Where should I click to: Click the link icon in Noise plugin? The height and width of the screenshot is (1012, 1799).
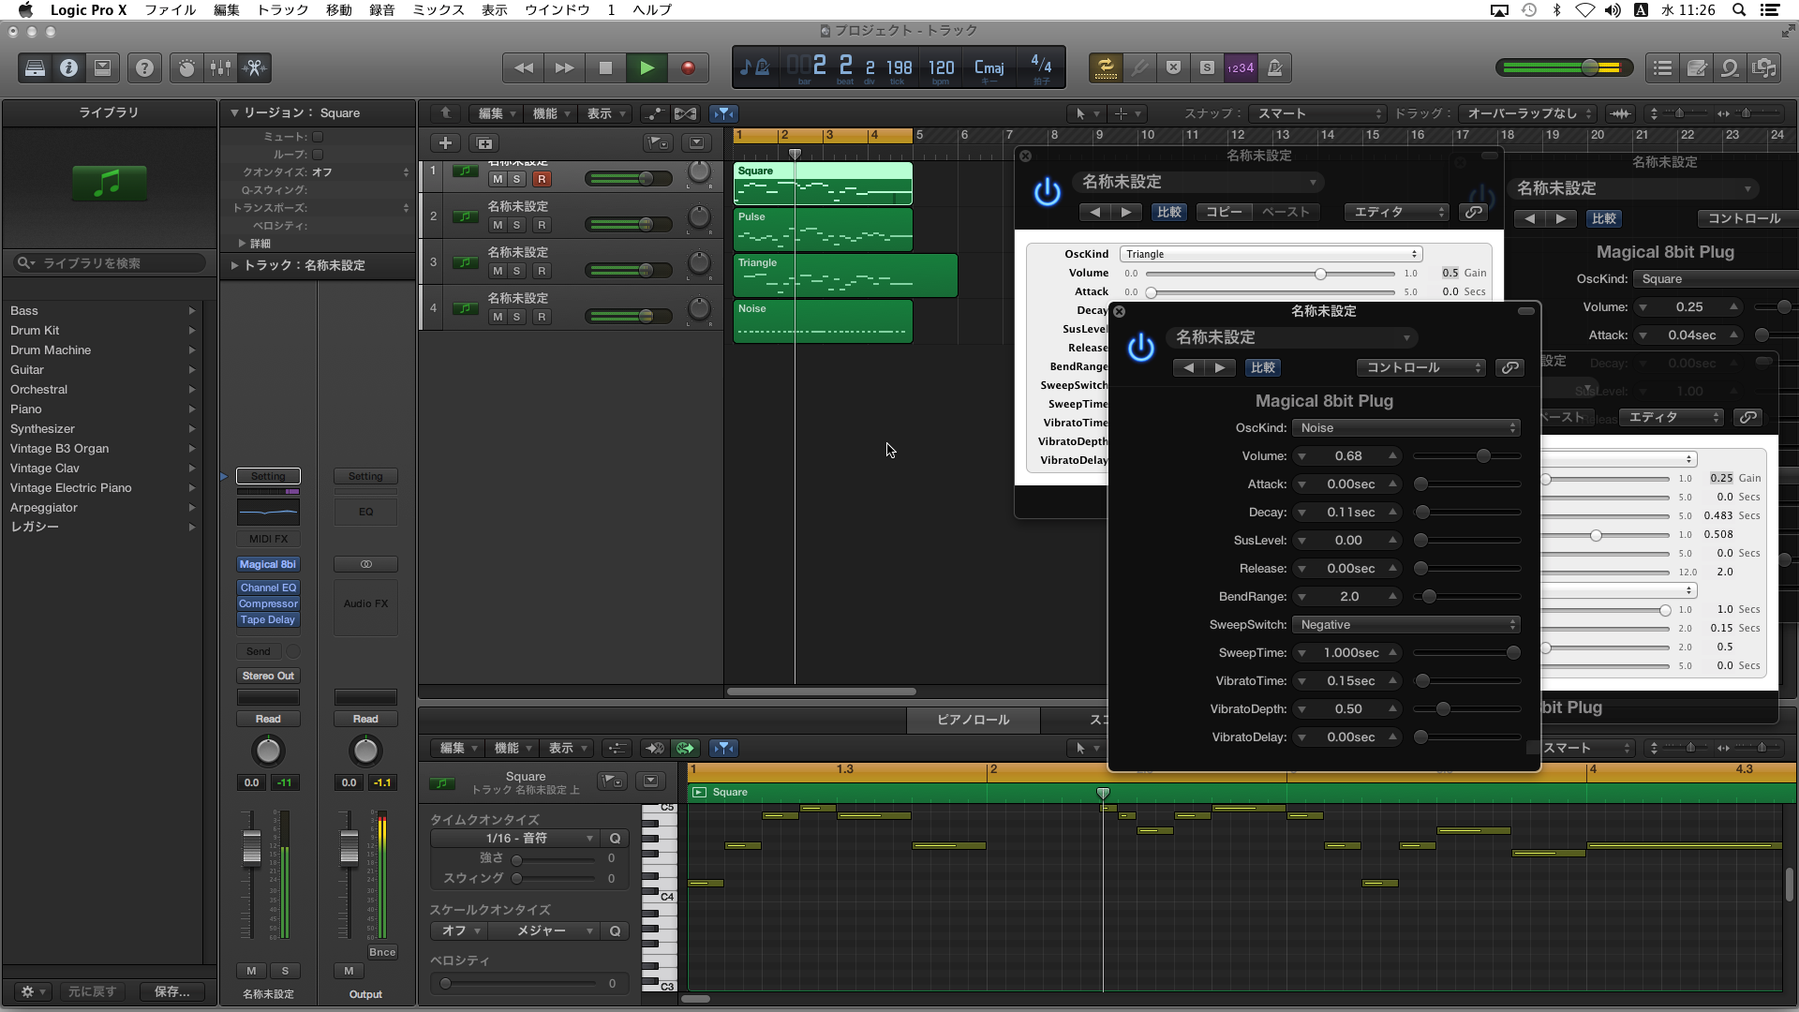click(1509, 367)
